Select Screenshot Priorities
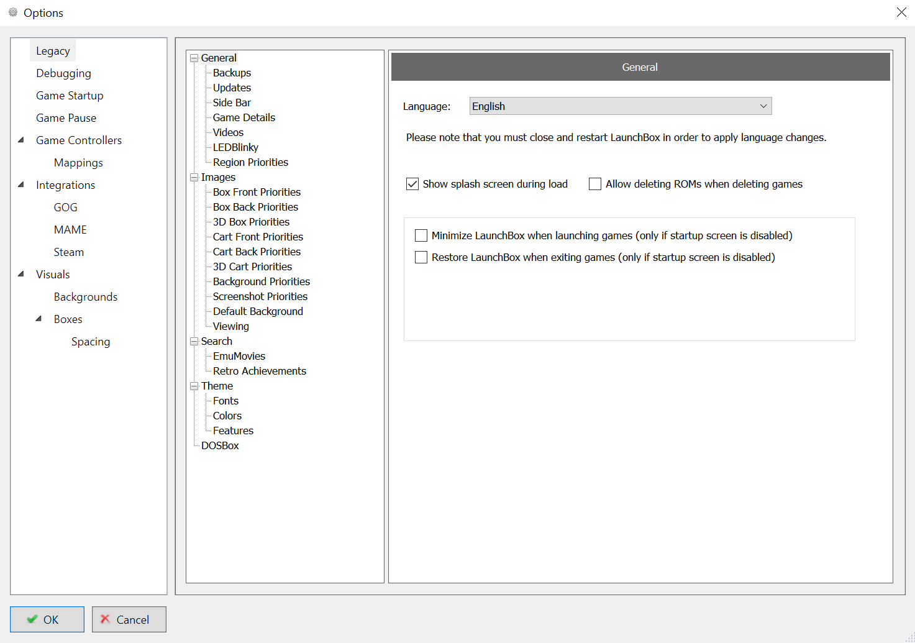 point(260,296)
